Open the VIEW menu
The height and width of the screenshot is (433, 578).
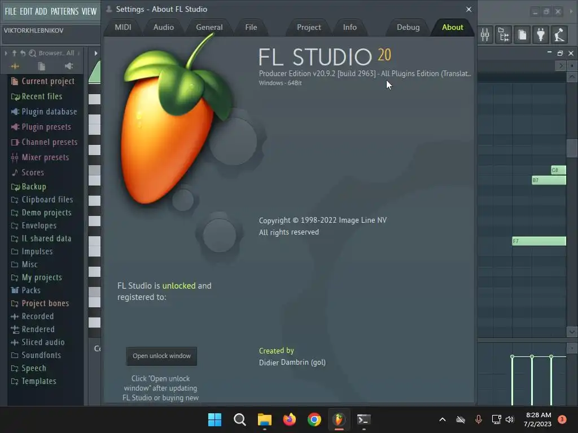pyautogui.click(x=89, y=11)
